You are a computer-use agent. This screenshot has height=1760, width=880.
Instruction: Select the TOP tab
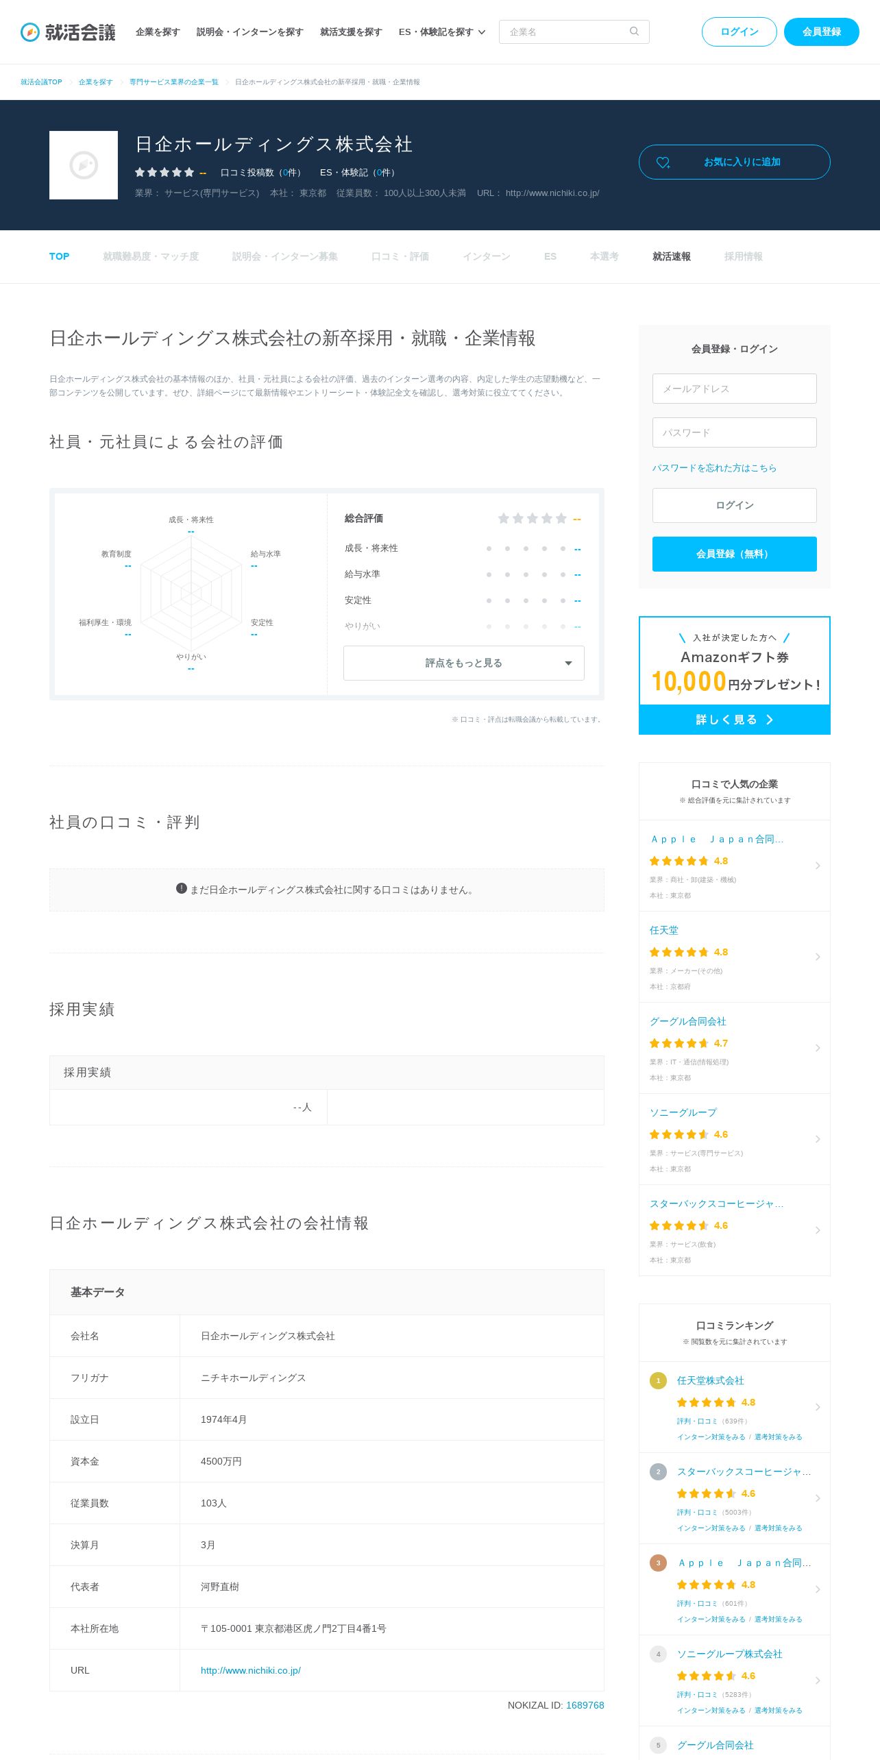(x=59, y=256)
